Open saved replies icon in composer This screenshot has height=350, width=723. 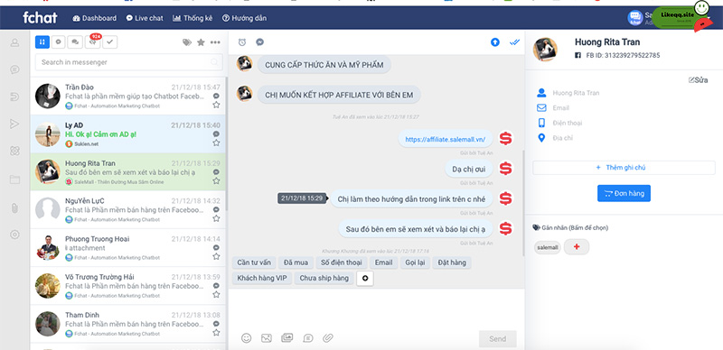coord(307,338)
